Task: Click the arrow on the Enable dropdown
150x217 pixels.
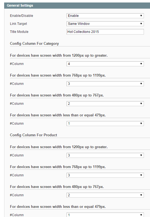Action: 141,16
